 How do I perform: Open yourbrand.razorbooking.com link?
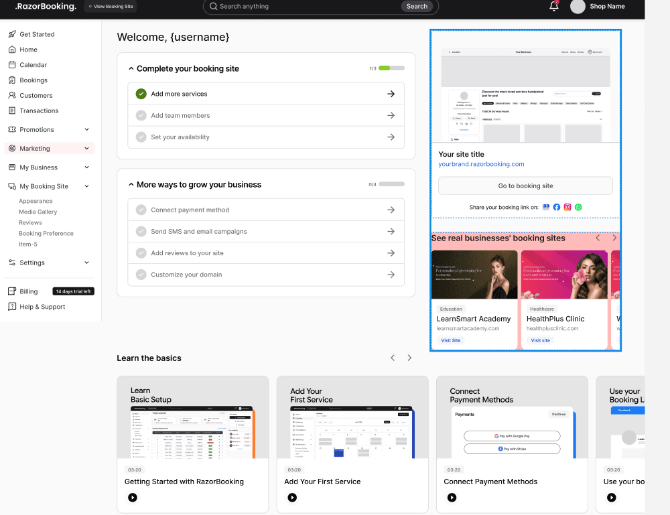point(481,164)
